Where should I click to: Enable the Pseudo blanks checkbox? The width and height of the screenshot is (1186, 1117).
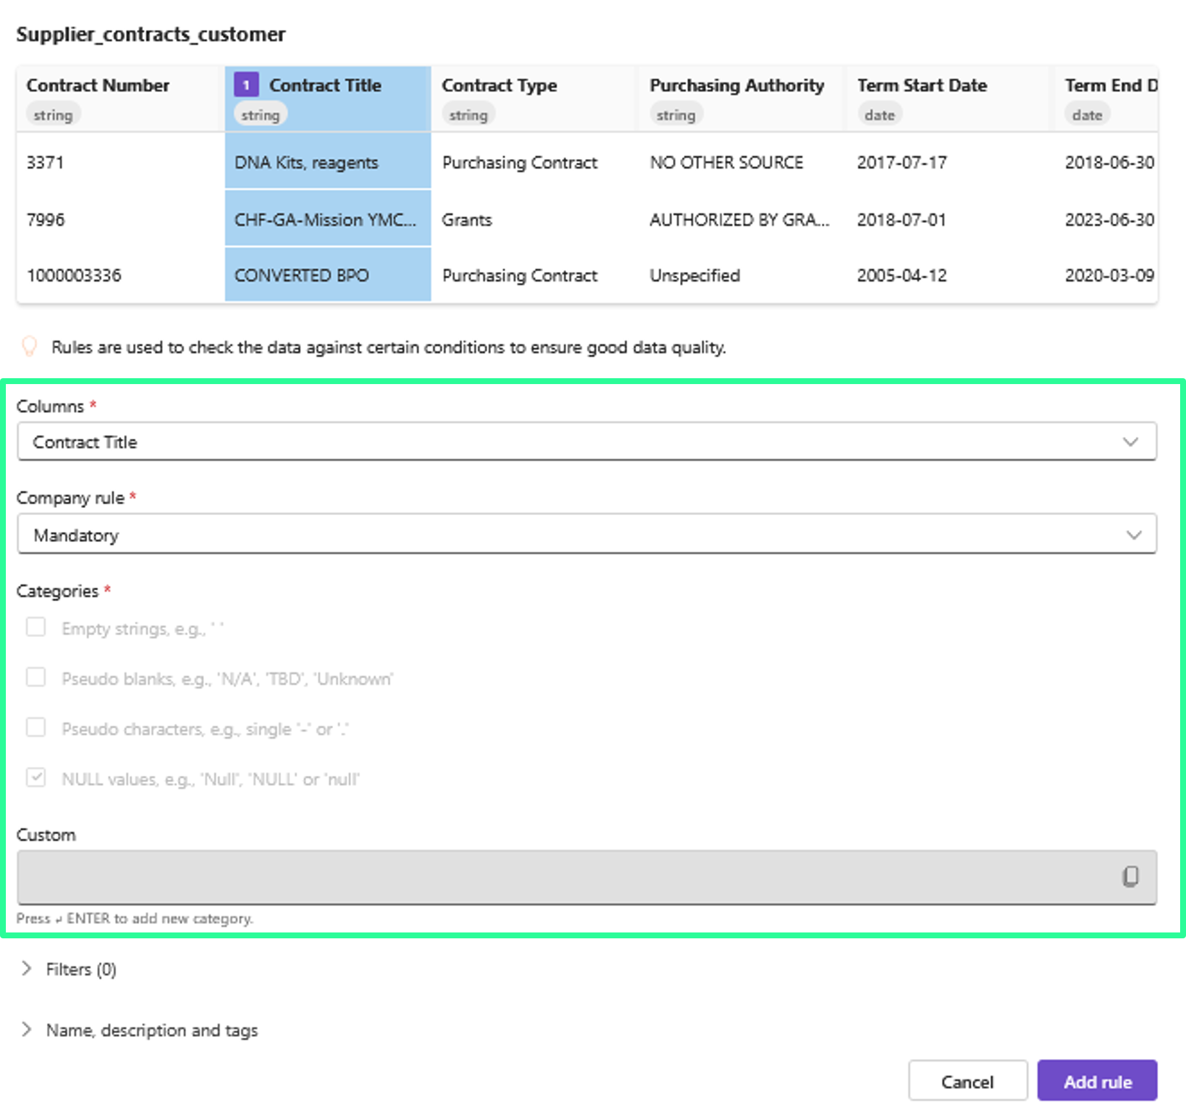[x=36, y=678]
